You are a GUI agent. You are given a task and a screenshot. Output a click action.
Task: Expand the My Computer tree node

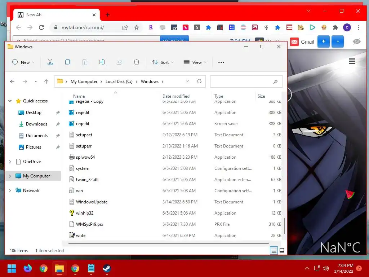[10, 176]
